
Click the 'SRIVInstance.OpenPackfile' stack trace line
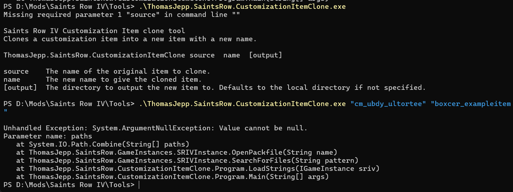[177, 153]
